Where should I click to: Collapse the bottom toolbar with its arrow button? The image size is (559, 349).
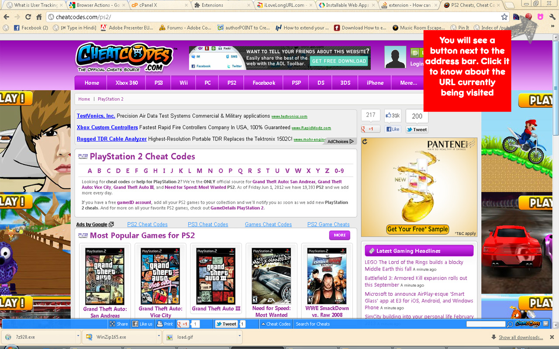click(545, 324)
